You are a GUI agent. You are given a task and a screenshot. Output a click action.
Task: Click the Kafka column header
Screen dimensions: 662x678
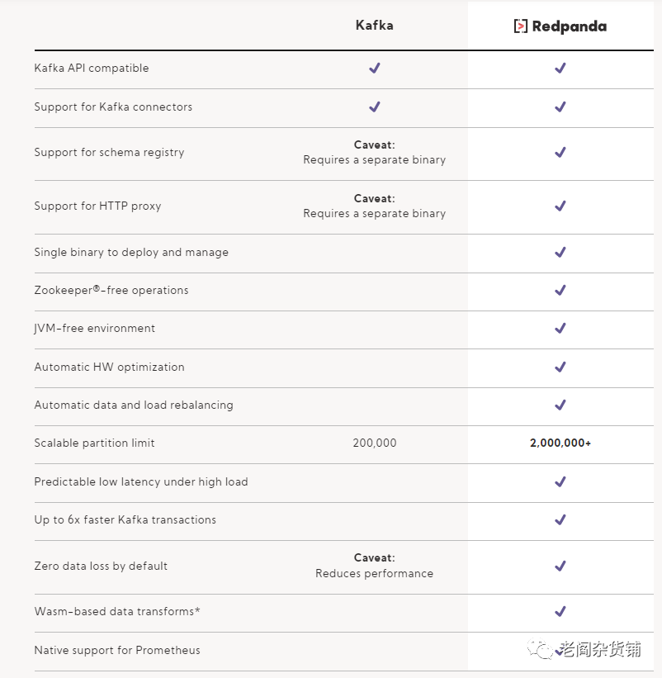point(375,26)
